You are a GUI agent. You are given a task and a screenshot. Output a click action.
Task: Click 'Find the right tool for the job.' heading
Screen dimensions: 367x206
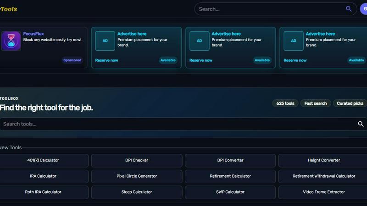click(x=46, y=108)
